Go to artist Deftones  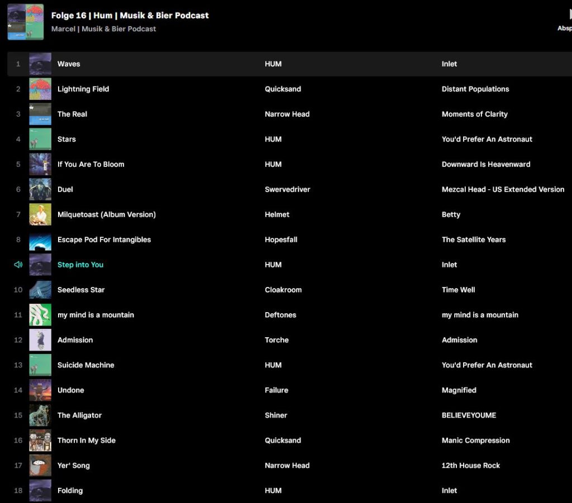tap(280, 315)
